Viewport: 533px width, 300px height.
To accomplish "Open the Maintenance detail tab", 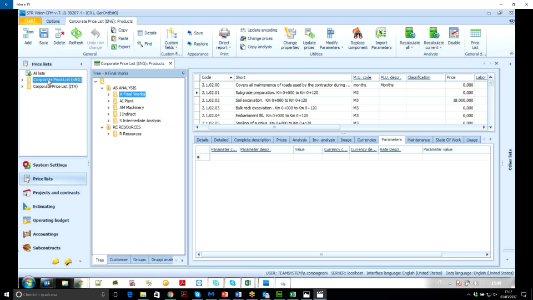I will click(419, 140).
